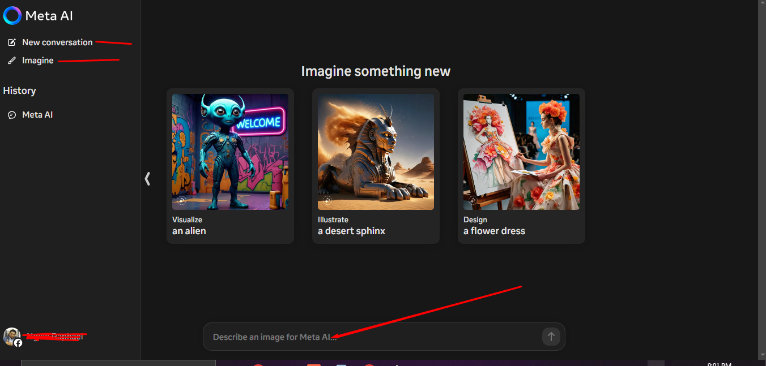Image resolution: width=766 pixels, height=366 pixels.
Task: Click the Imagine pencil icon
Action: pos(12,61)
